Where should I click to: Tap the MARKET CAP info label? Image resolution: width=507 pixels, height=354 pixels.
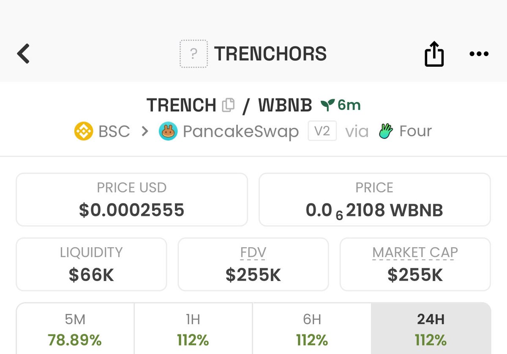(415, 252)
